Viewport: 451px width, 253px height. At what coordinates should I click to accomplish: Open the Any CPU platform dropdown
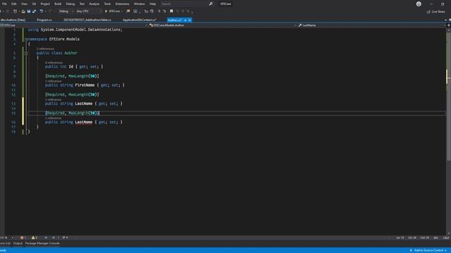point(89,11)
